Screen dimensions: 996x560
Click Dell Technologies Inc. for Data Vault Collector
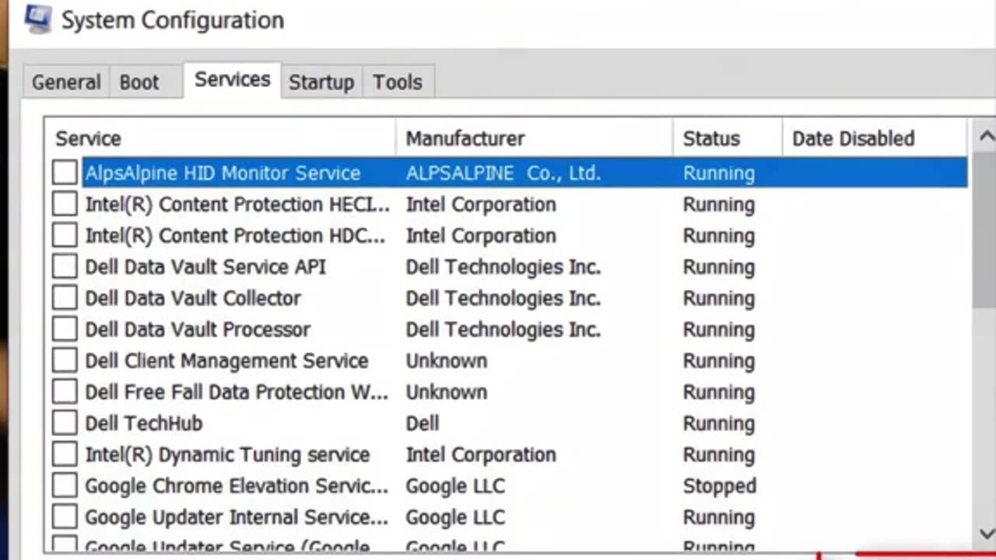[503, 298]
